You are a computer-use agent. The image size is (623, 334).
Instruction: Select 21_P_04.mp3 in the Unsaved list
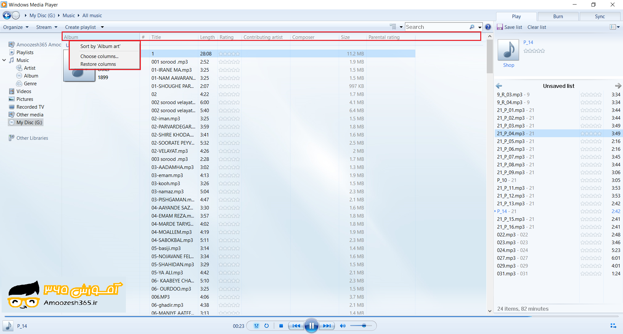pyautogui.click(x=558, y=133)
